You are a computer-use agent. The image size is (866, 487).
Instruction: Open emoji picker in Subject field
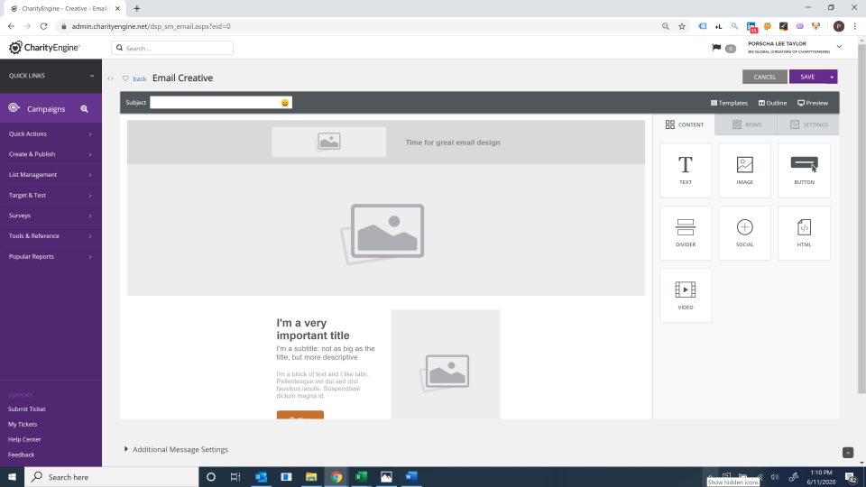[x=285, y=103]
